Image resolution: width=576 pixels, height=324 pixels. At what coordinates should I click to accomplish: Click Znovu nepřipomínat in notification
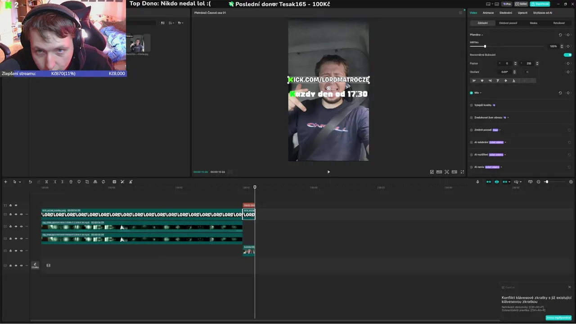click(558, 318)
